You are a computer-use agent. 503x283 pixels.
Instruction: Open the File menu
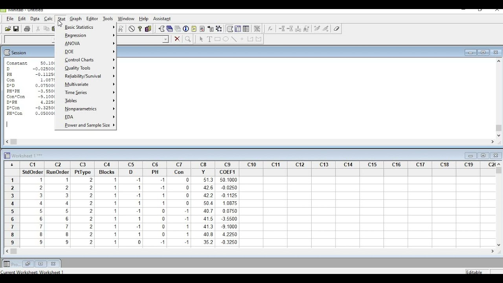[x=10, y=18]
